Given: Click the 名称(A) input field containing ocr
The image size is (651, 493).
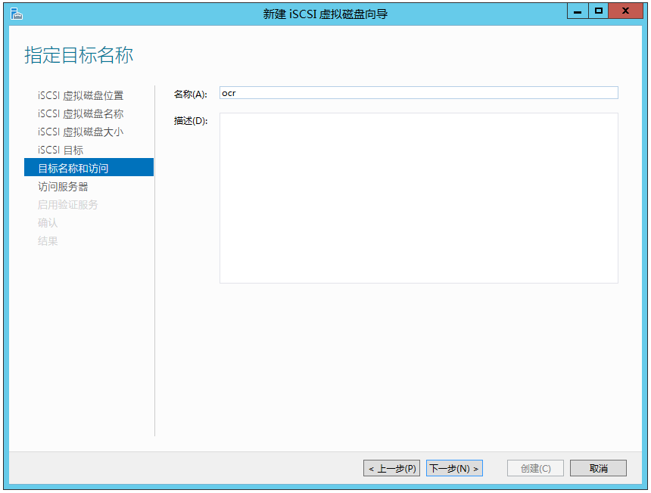Looking at the screenshot, I should point(419,93).
